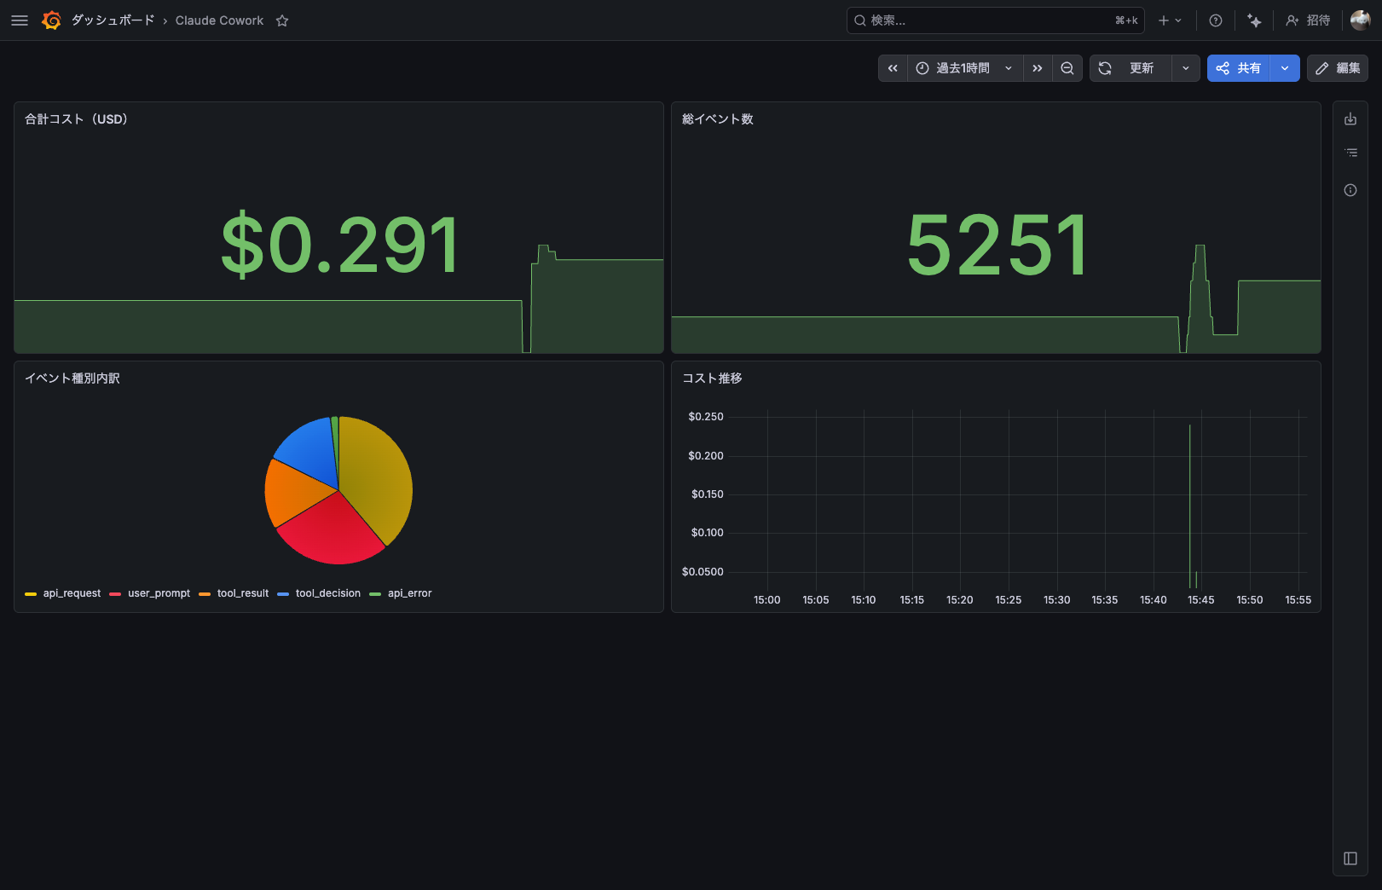Toggle api_request series in the legend
1382x890 pixels.
click(x=72, y=593)
